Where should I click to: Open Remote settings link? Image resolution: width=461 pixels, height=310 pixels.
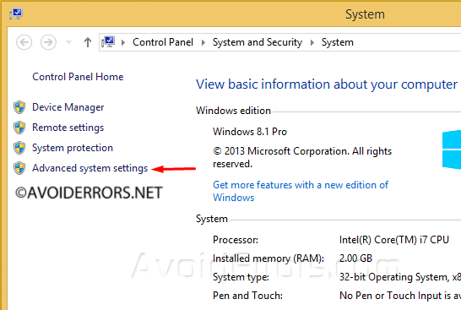tap(68, 128)
